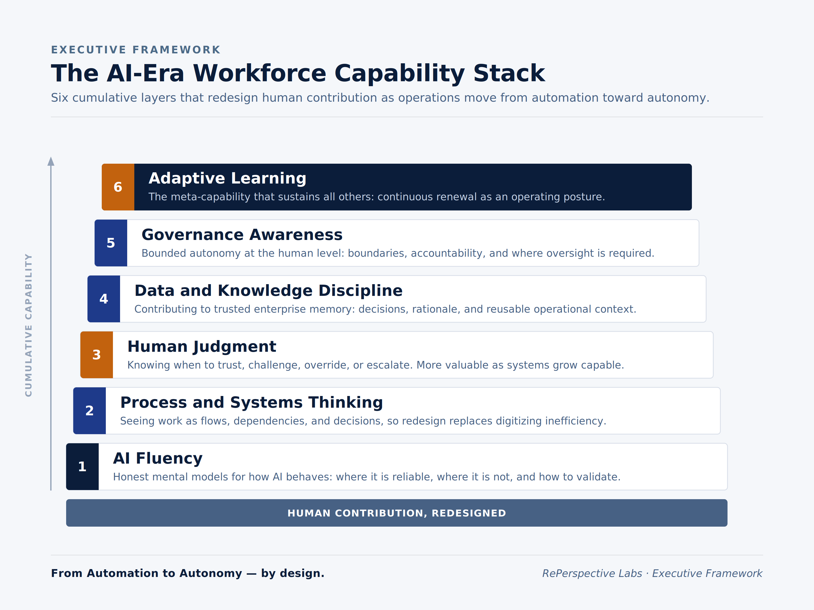Click the 'Knowing when to trust, challenge' description

(x=376, y=365)
